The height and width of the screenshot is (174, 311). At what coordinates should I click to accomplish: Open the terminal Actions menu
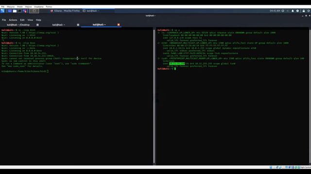click(13, 20)
